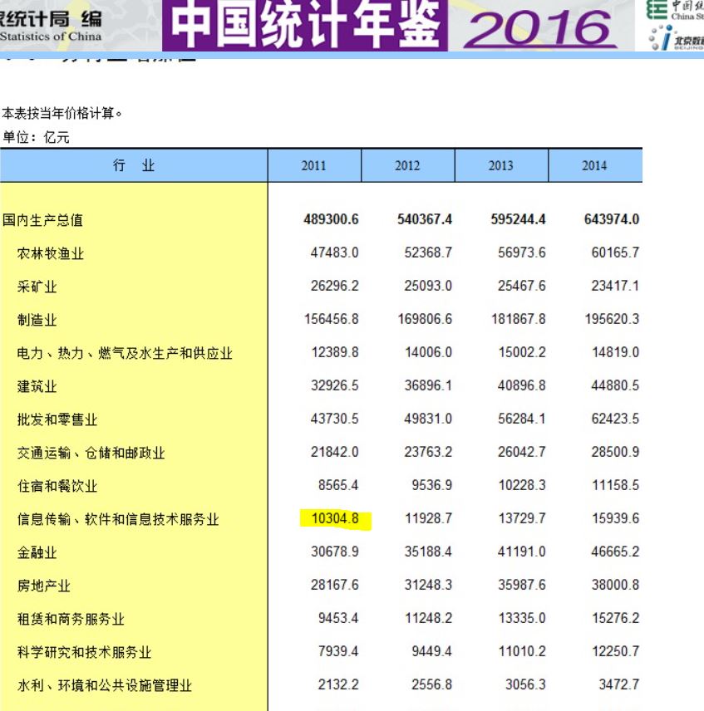Click the finance value 41191.0
The height and width of the screenshot is (711, 704).
522,552
